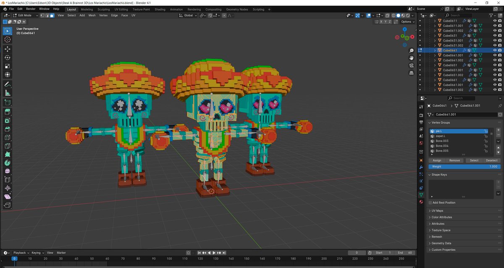This screenshot has height=268, width=504.
Task: Toggle proportional editing
Action: [224, 16]
